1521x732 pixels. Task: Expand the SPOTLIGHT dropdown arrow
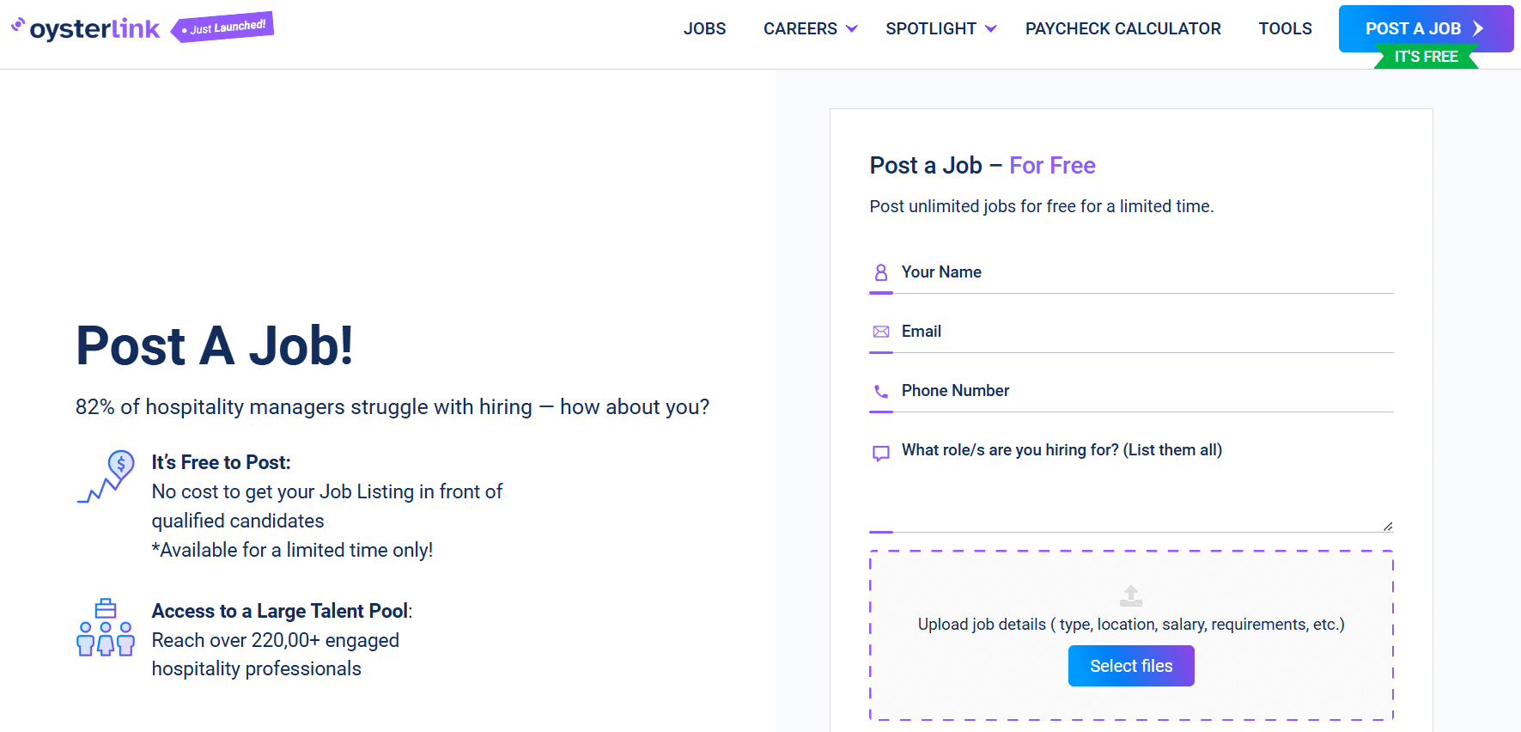click(x=991, y=29)
